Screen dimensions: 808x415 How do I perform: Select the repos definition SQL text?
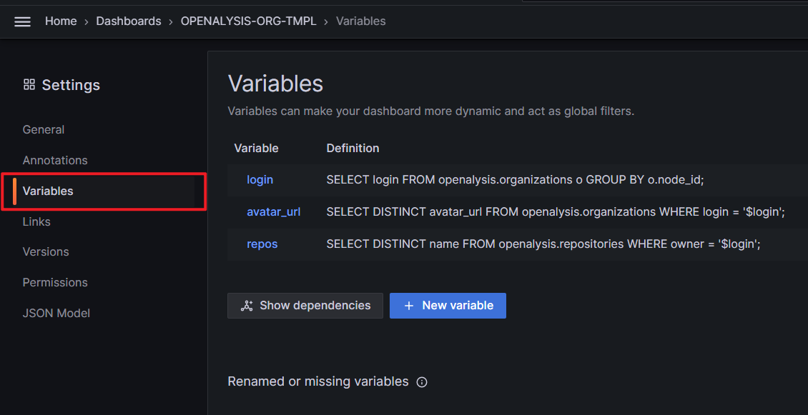coord(543,244)
